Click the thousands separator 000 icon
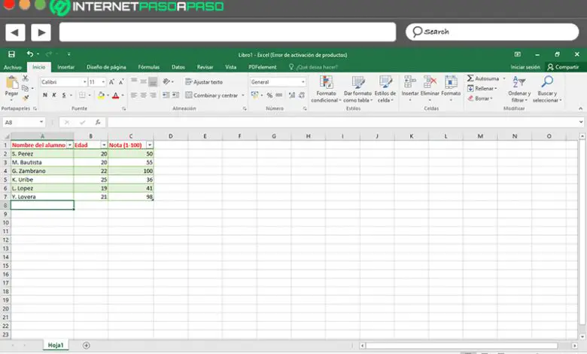Image resolution: width=587 pixels, height=354 pixels. pyautogui.click(x=279, y=95)
